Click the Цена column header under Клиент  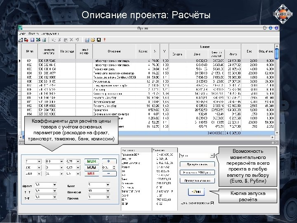(197, 54)
